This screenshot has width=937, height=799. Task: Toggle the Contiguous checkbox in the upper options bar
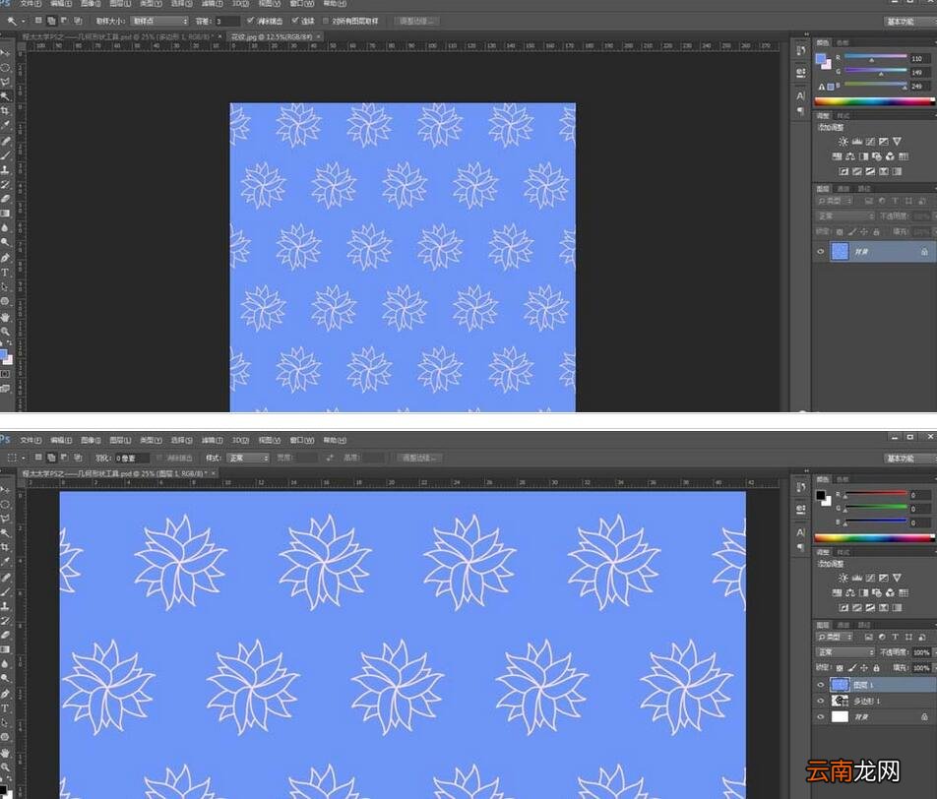coord(295,21)
